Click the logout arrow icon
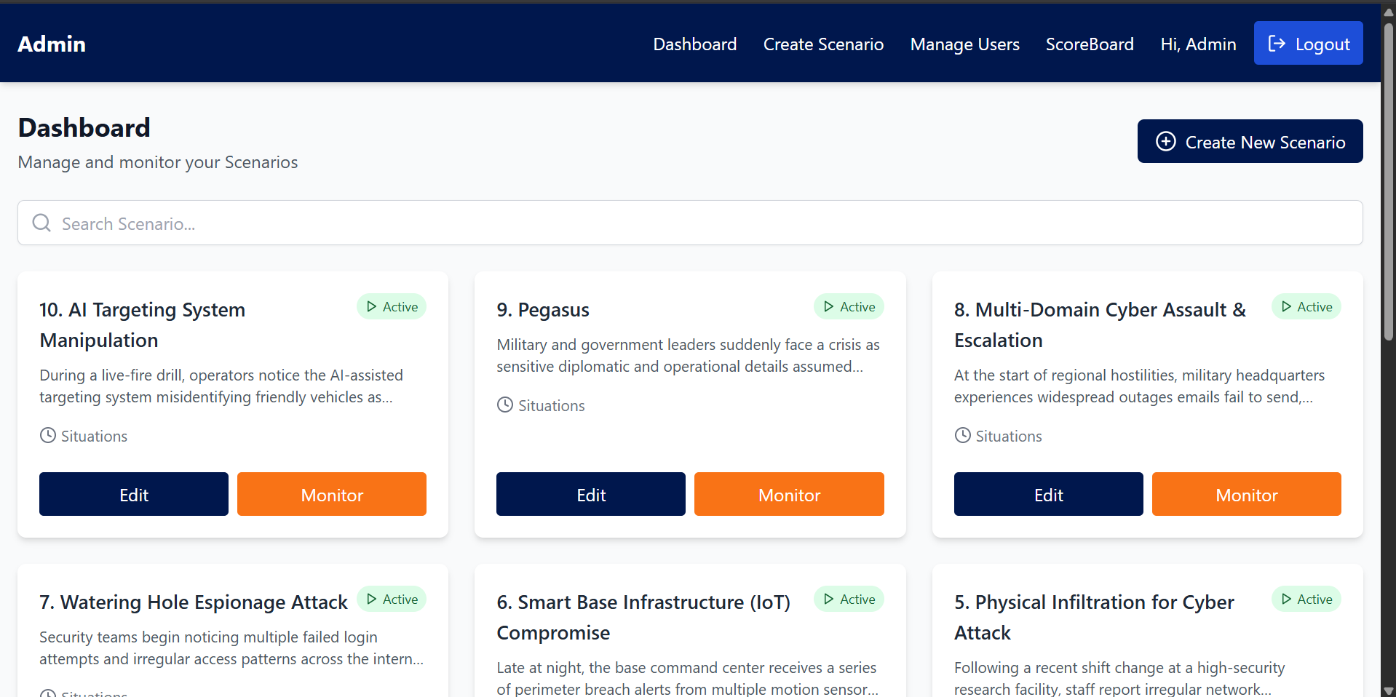Viewport: 1396px width, 697px height. [x=1277, y=44]
